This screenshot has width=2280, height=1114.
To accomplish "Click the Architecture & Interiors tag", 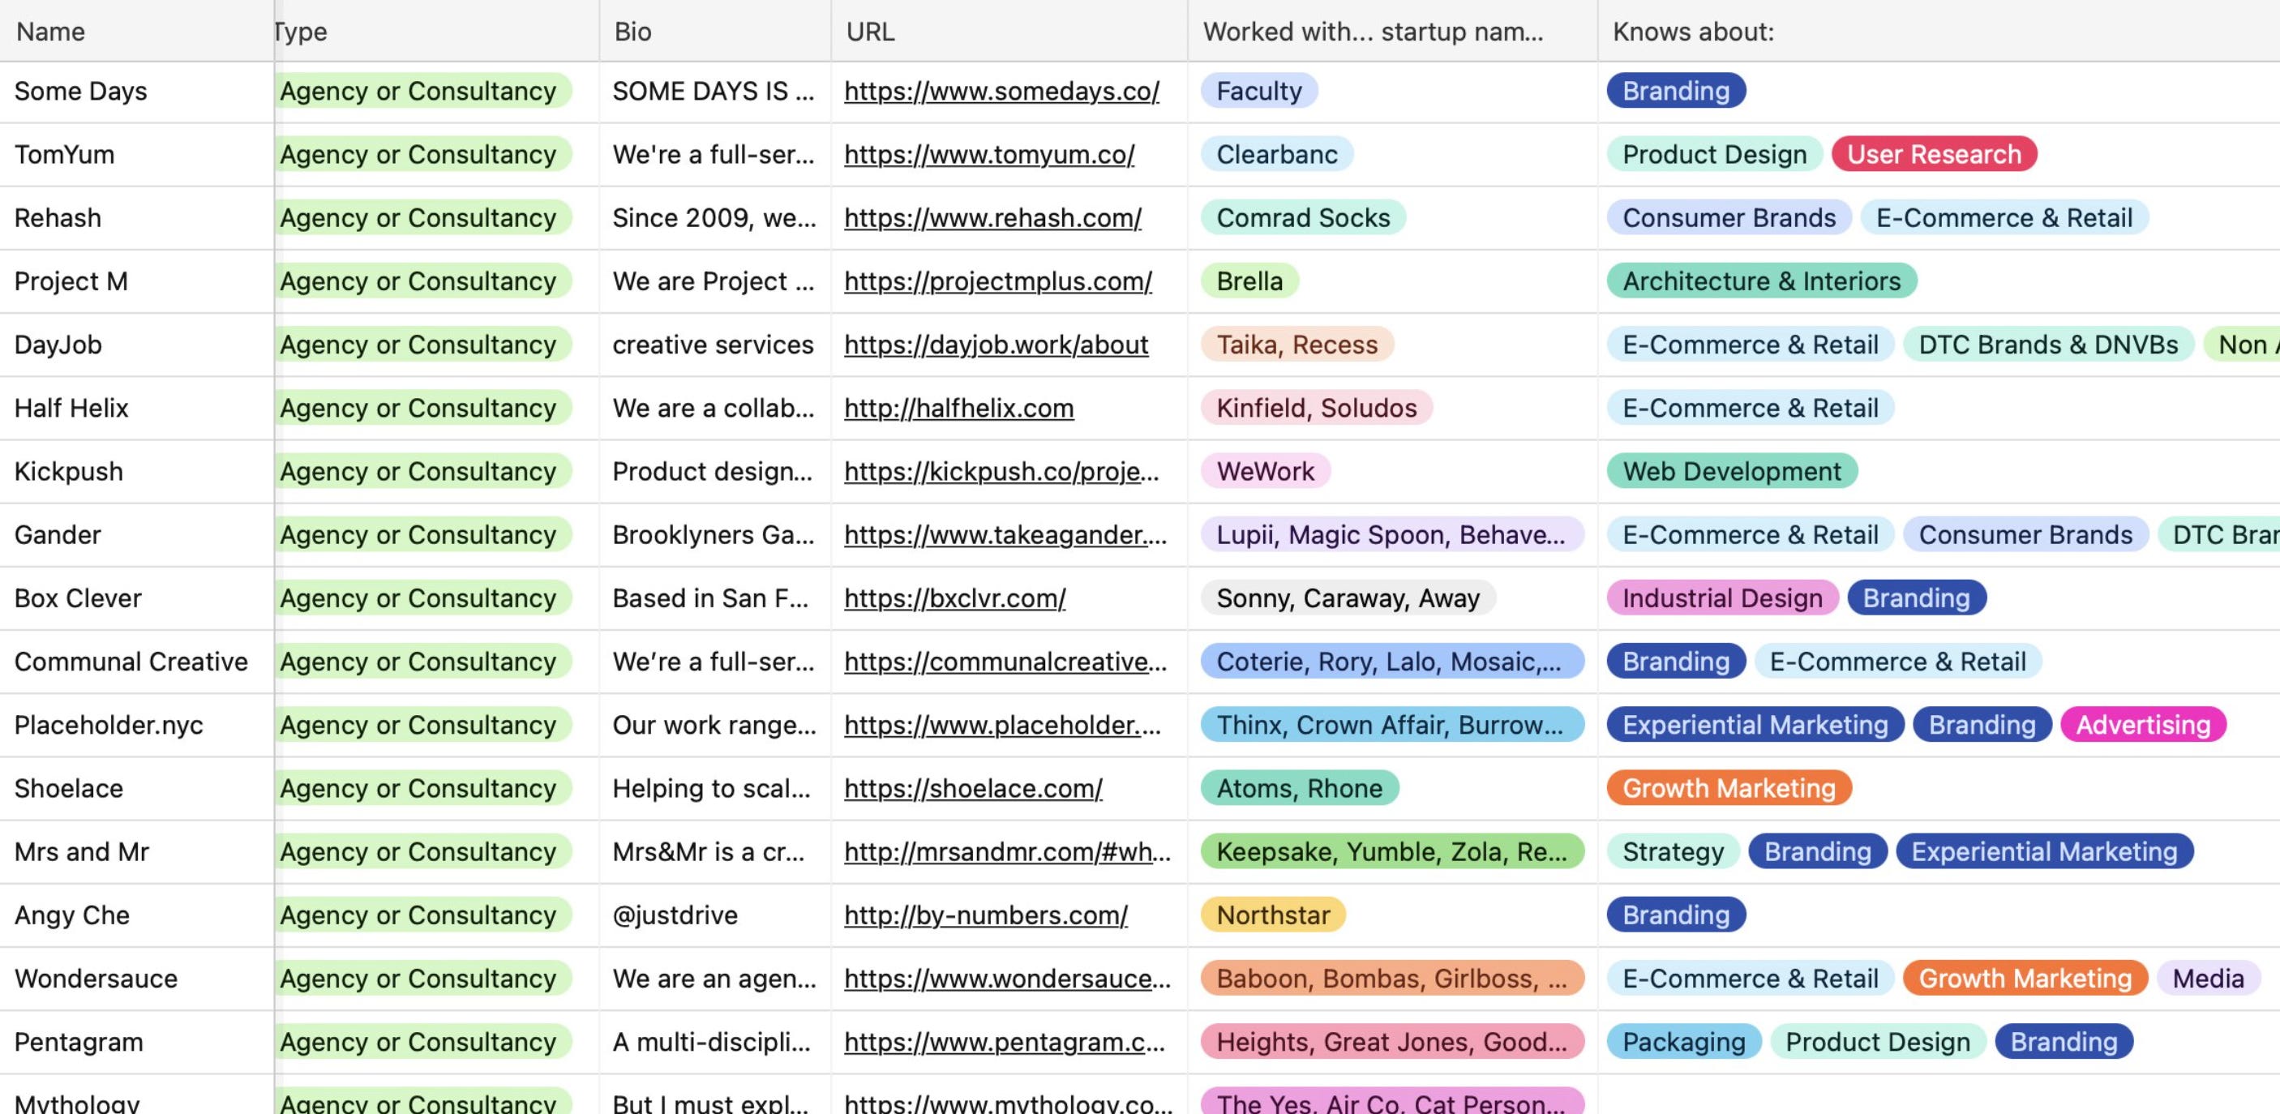I will pos(1761,281).
